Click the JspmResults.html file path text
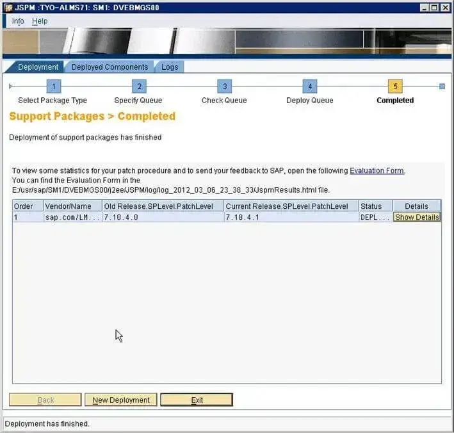This screenshot has height=433, width=454. (171, 190)
